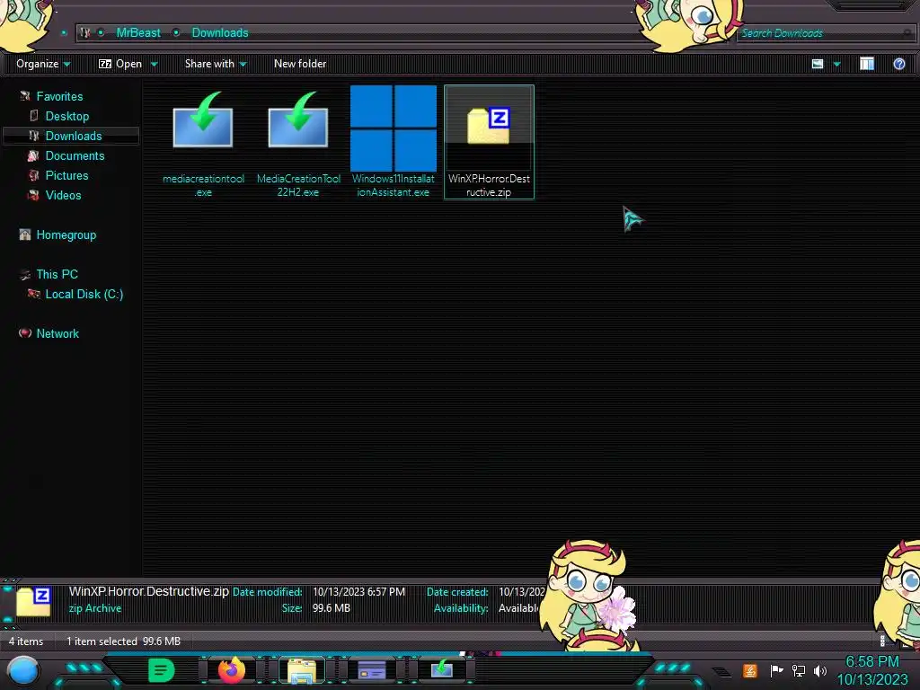Open the Action Center flag icon
This screenshot has height=690, width=920.
[x=776, y=670]
